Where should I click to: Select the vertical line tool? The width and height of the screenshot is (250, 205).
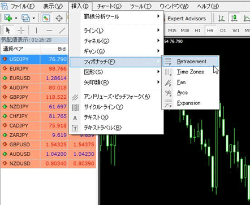(x=36, y=30)
